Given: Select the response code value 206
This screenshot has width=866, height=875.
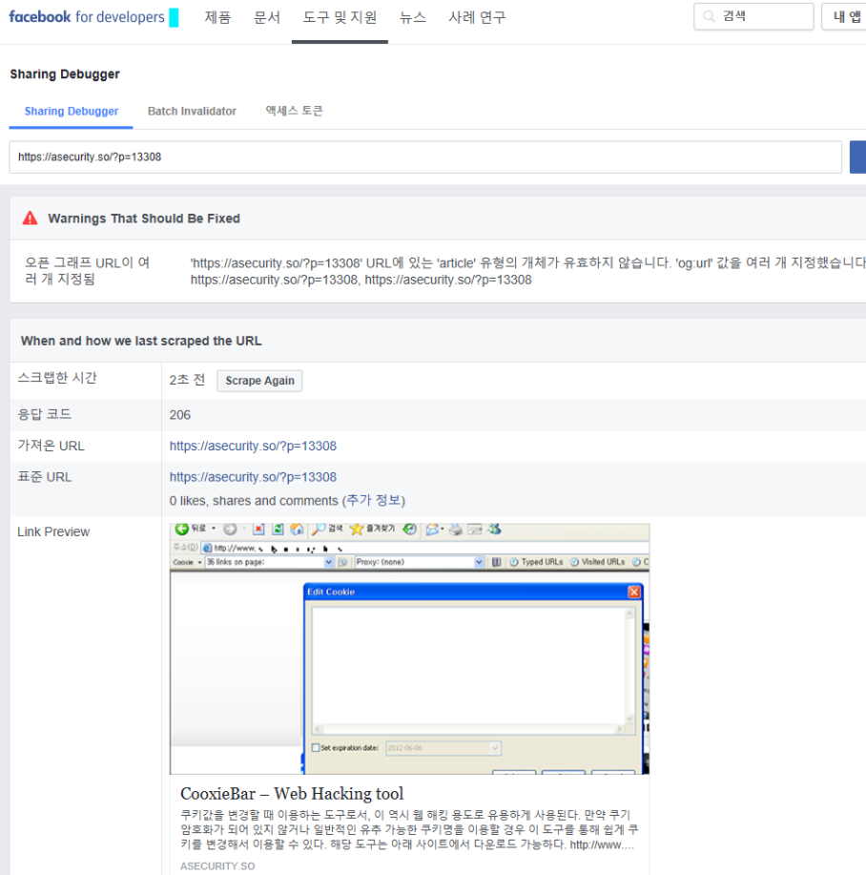Looking at the screenshot, I should point(180,415).
